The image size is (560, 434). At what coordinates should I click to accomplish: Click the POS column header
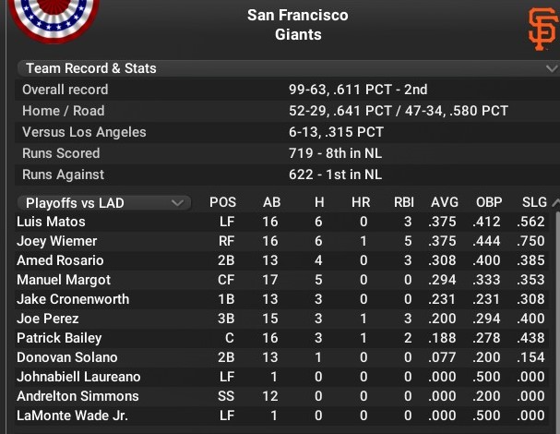(222, 202)
